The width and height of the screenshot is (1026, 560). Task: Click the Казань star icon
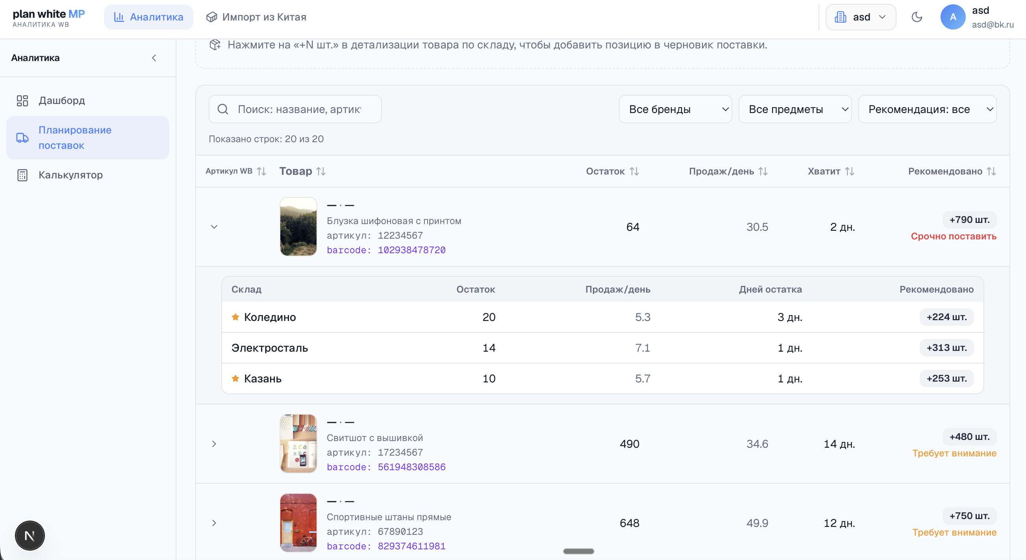pos(235,378)
